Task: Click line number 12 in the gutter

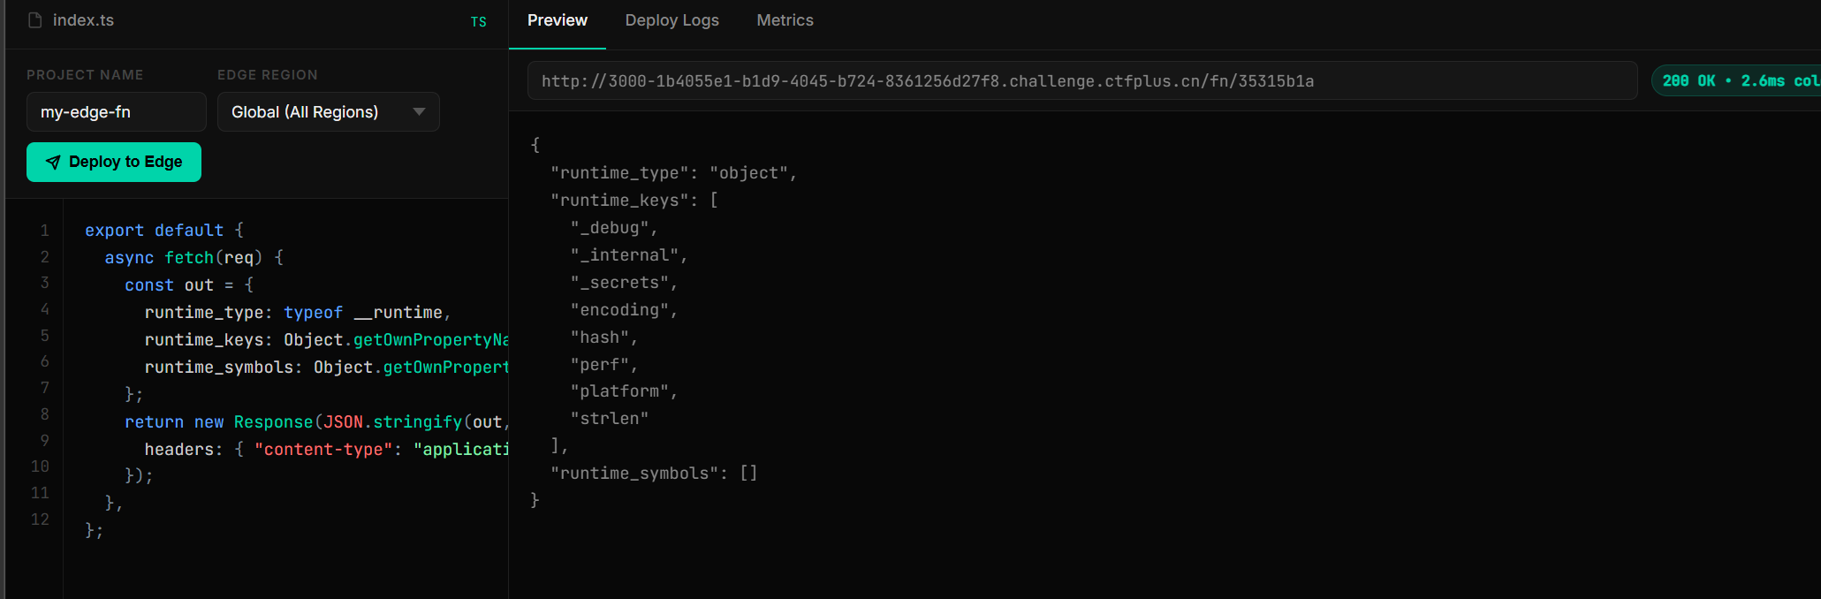Action: pos(40,519)
